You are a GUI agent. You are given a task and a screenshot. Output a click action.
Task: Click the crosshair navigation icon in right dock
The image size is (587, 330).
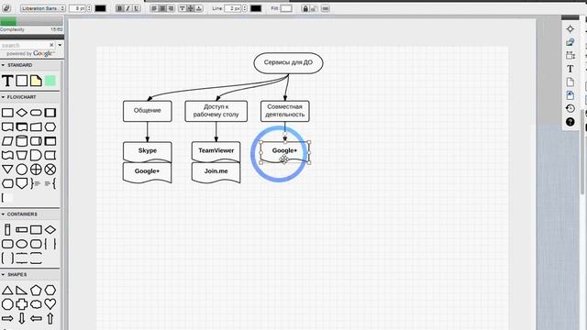click(570, 28)
